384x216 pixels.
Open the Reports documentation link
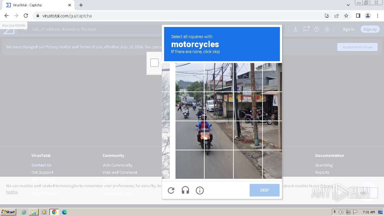(x=322, y=172)
